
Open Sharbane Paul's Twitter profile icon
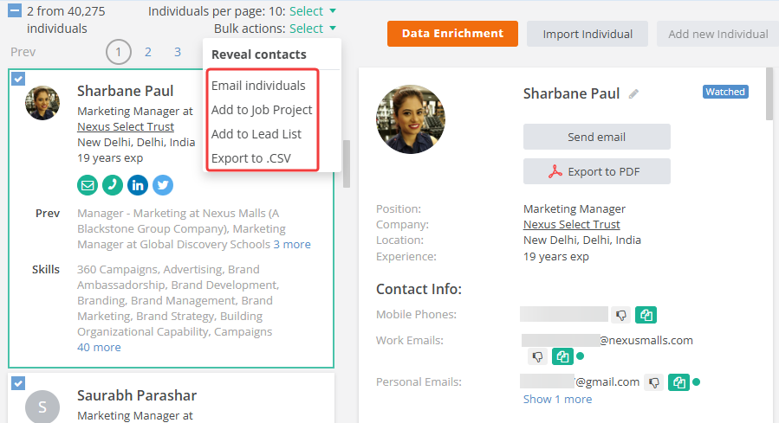pos(163,184)
